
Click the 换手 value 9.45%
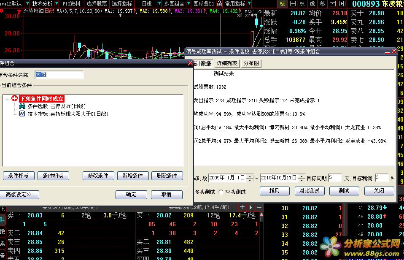point(339,22)
